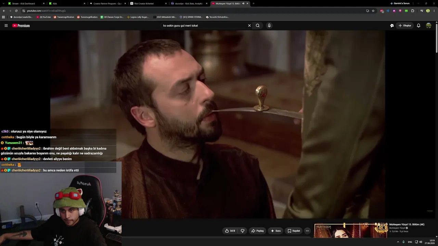Open the YouTube account avatar menu

[428, 26]
